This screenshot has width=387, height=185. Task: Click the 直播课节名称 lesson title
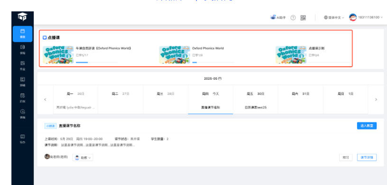(x=70, y=126)
